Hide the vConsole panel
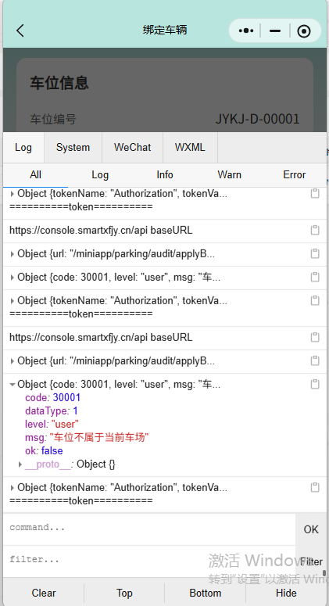Screen dimensions: 329x606 coord(286,593)
